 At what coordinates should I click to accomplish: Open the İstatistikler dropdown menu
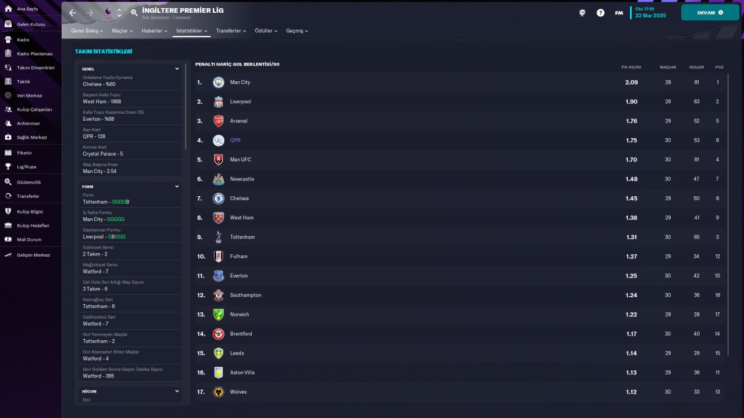(x=192, y=31)
